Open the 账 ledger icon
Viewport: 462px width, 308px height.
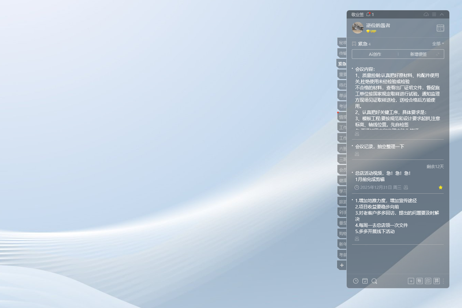tap(419, 281)
